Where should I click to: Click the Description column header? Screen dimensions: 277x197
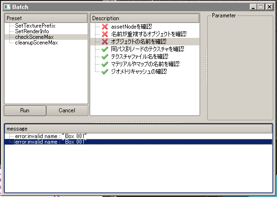click(145, 18)
